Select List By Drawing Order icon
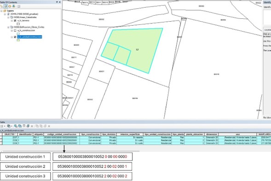Screen dimensions: 271x181 2,6
